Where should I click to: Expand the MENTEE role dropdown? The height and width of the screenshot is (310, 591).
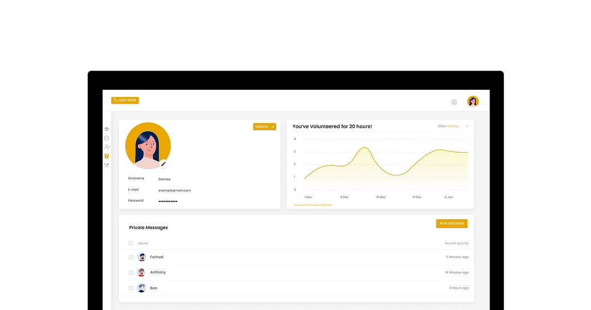pos(265,127)
